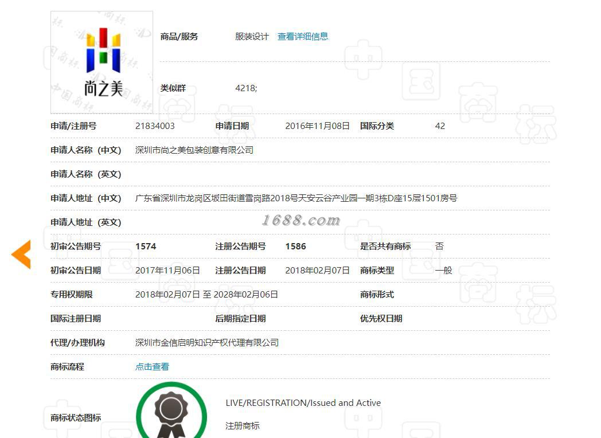The image size is (601, 438).
Task: Click the 申请/注册号 field label
Action: (73, 126)
